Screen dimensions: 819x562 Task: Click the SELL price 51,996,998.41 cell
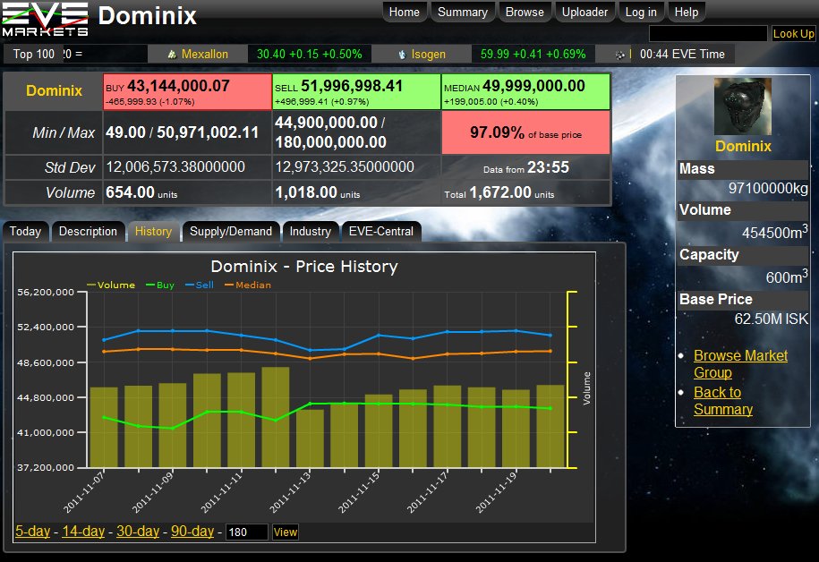[x=356, y=92]
